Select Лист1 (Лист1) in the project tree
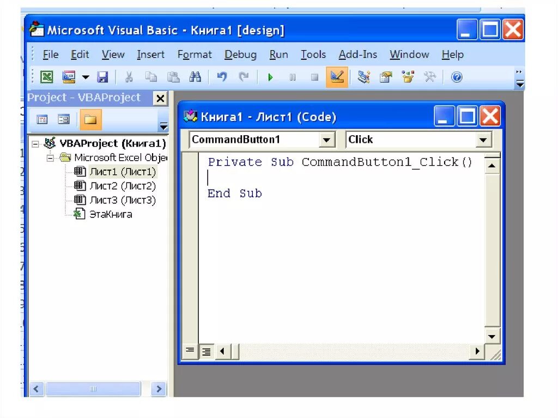This screenshot has height=418, width=558. [123, 172]
